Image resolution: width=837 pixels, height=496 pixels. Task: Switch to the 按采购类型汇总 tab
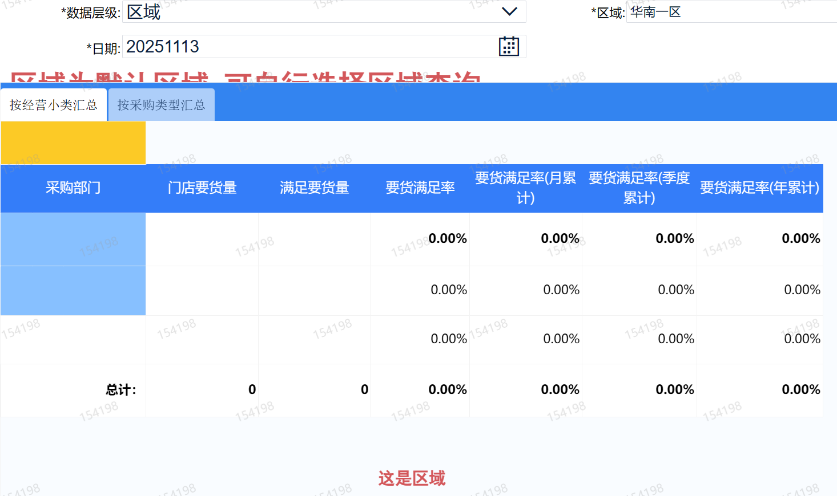tap(161, 105)
